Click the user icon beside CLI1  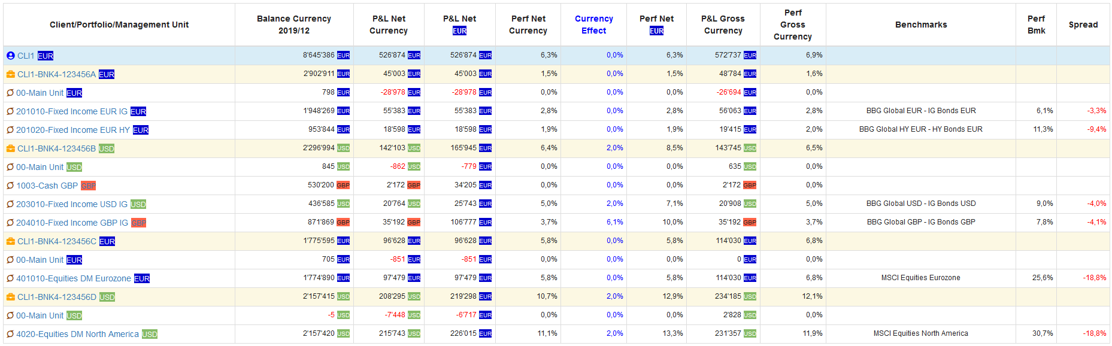pos(10,56)
